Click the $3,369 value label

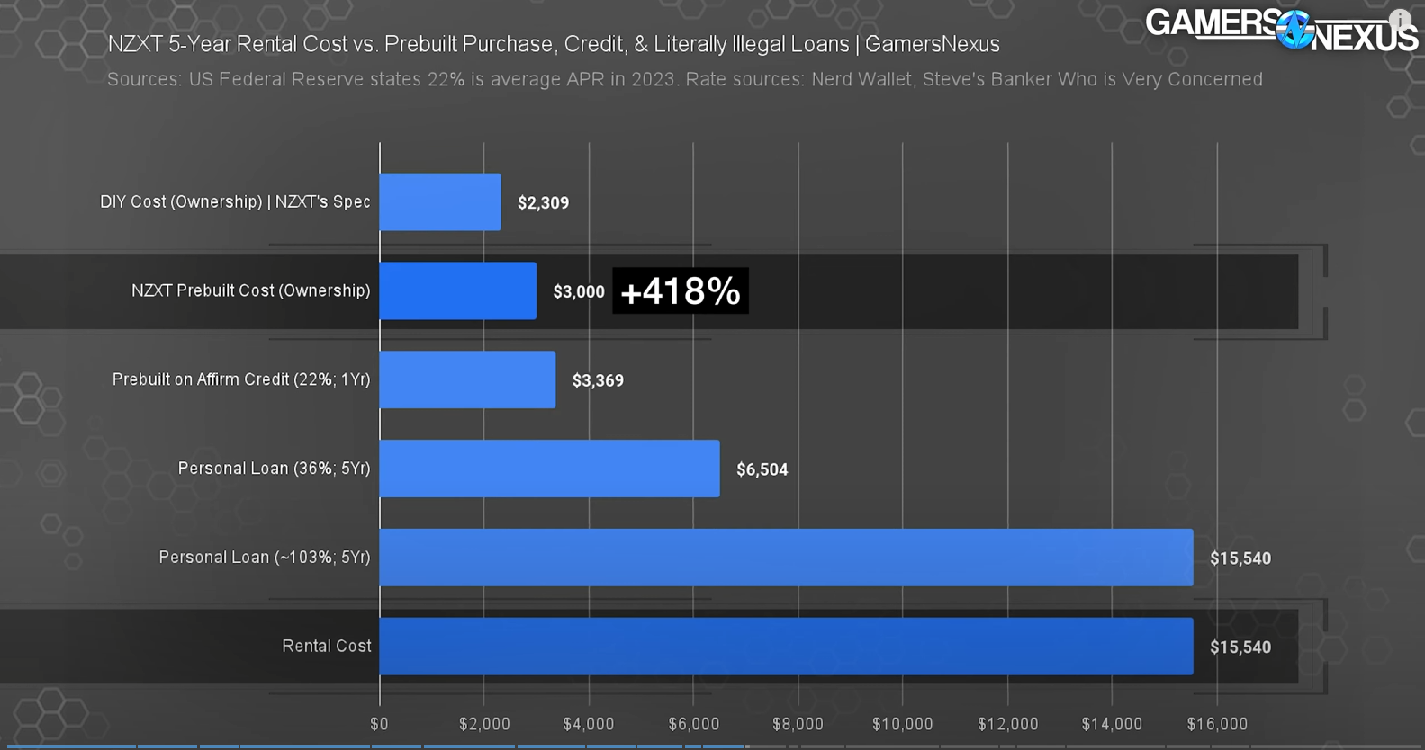click(598, 381)
